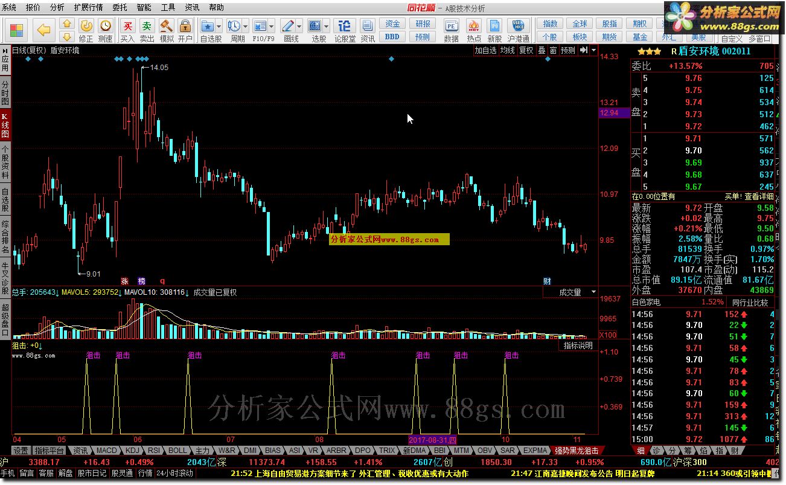Switch to the KDJ indicator tab

[x=133, y=451]
